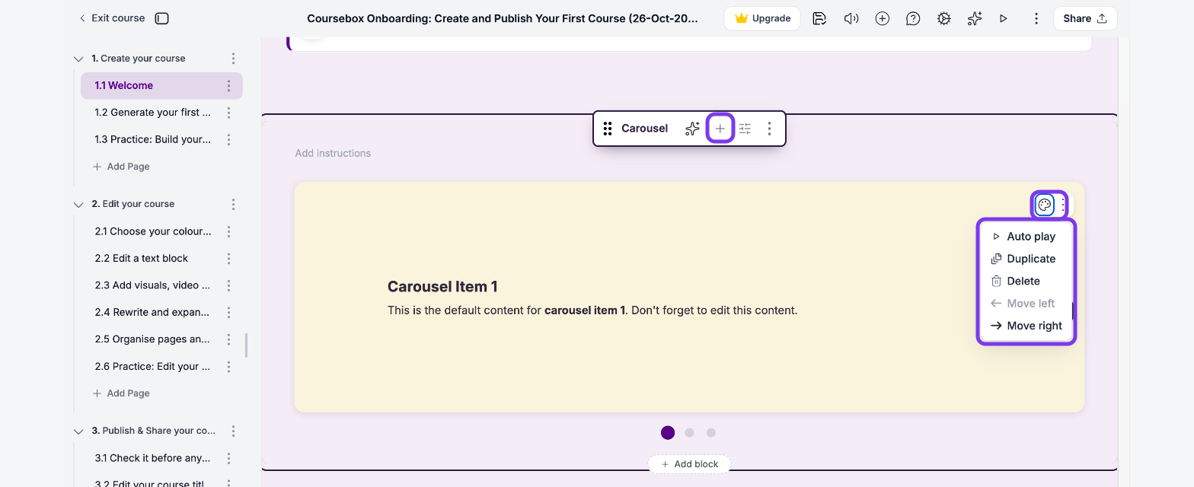This screenshot has height=487, width=1194.
Task: Open the Carousel toolbar three-dot menu
Action: 769,129
